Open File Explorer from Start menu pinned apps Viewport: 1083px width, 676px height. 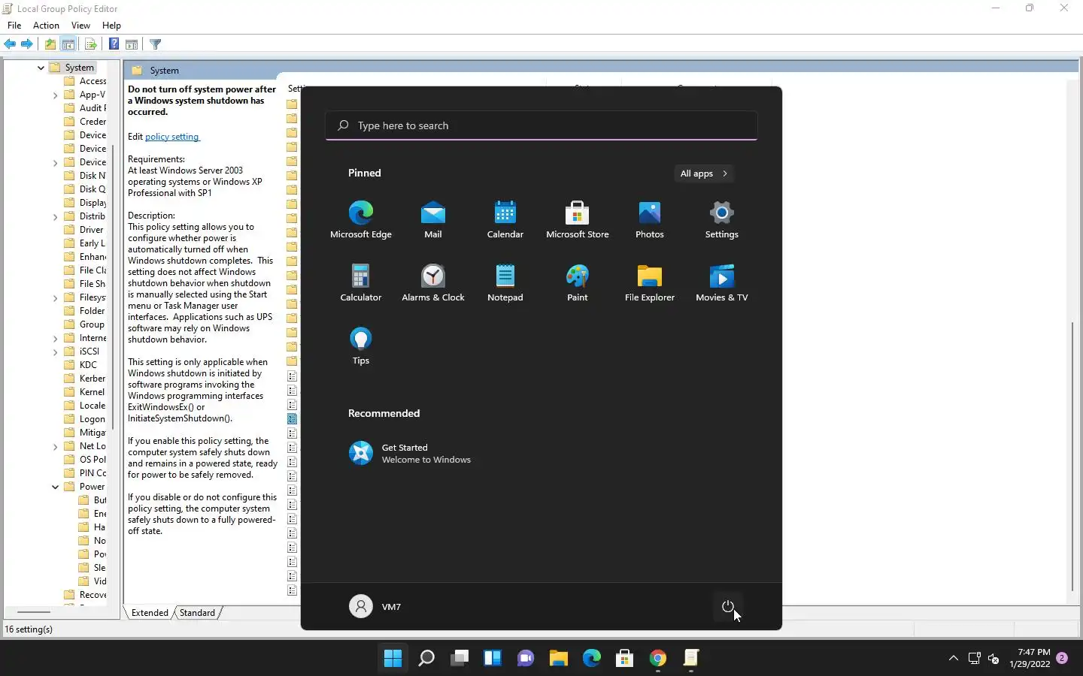coord(650,282)
